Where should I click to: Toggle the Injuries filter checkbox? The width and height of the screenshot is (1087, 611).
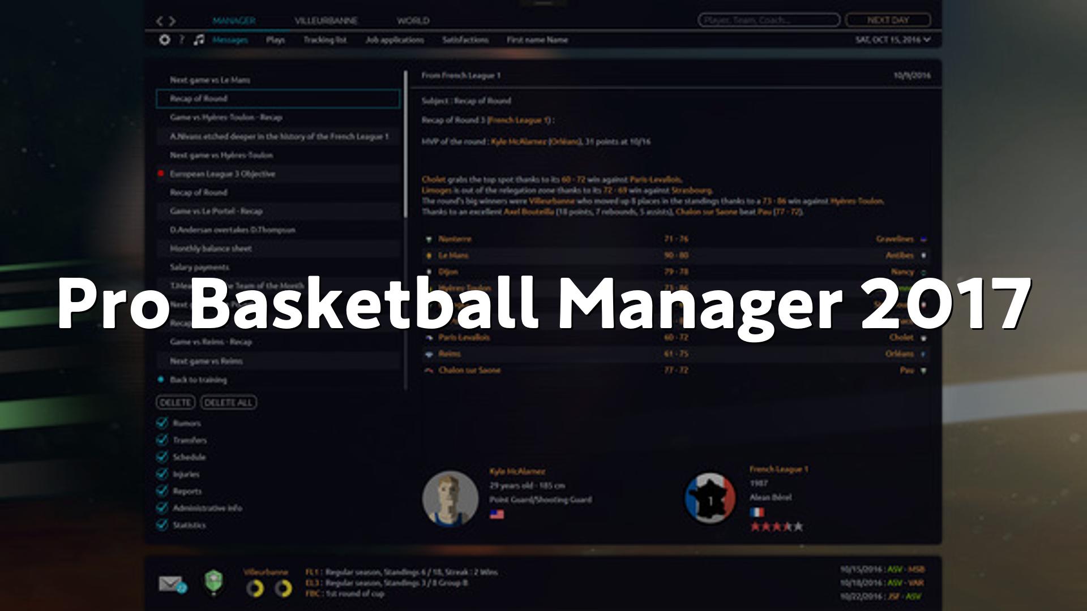coord(162,474)
